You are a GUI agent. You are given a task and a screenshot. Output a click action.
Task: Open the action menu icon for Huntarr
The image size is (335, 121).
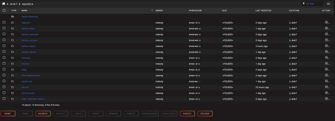(x=326, y=63)
